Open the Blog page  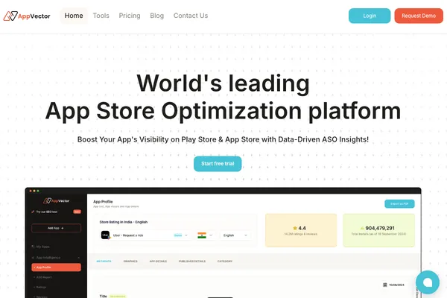coord(156,16)
